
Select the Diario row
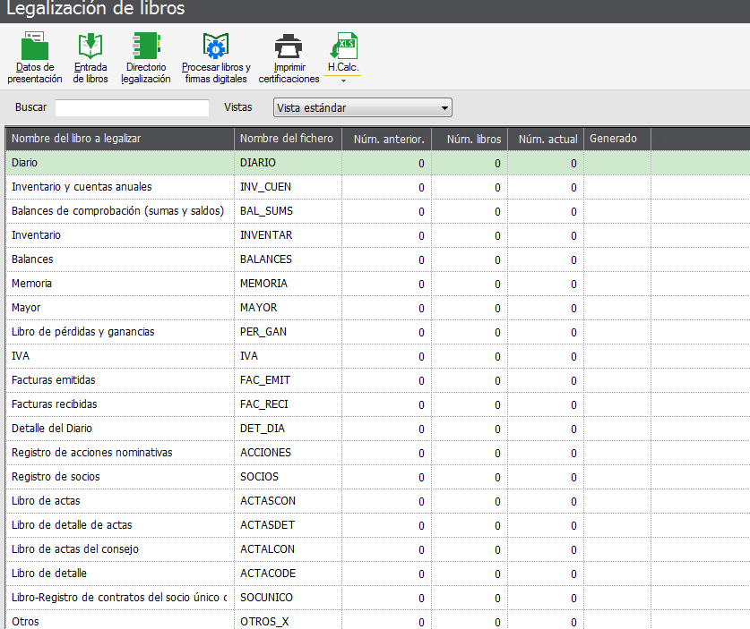[x=378, y=163]
